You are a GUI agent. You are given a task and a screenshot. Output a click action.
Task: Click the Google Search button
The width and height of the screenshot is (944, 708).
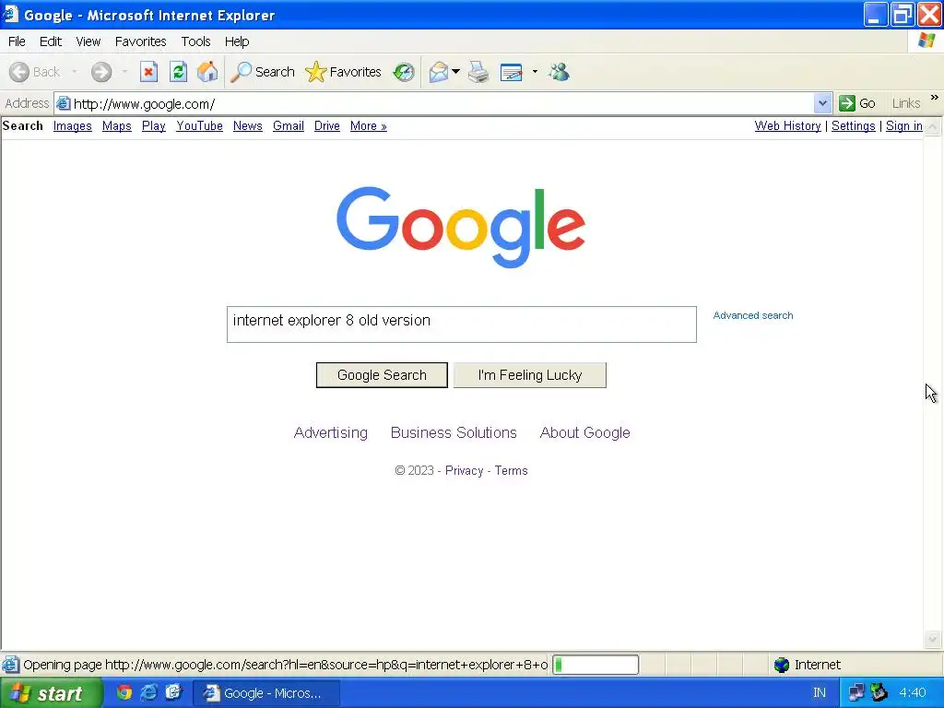pos(382,375)
